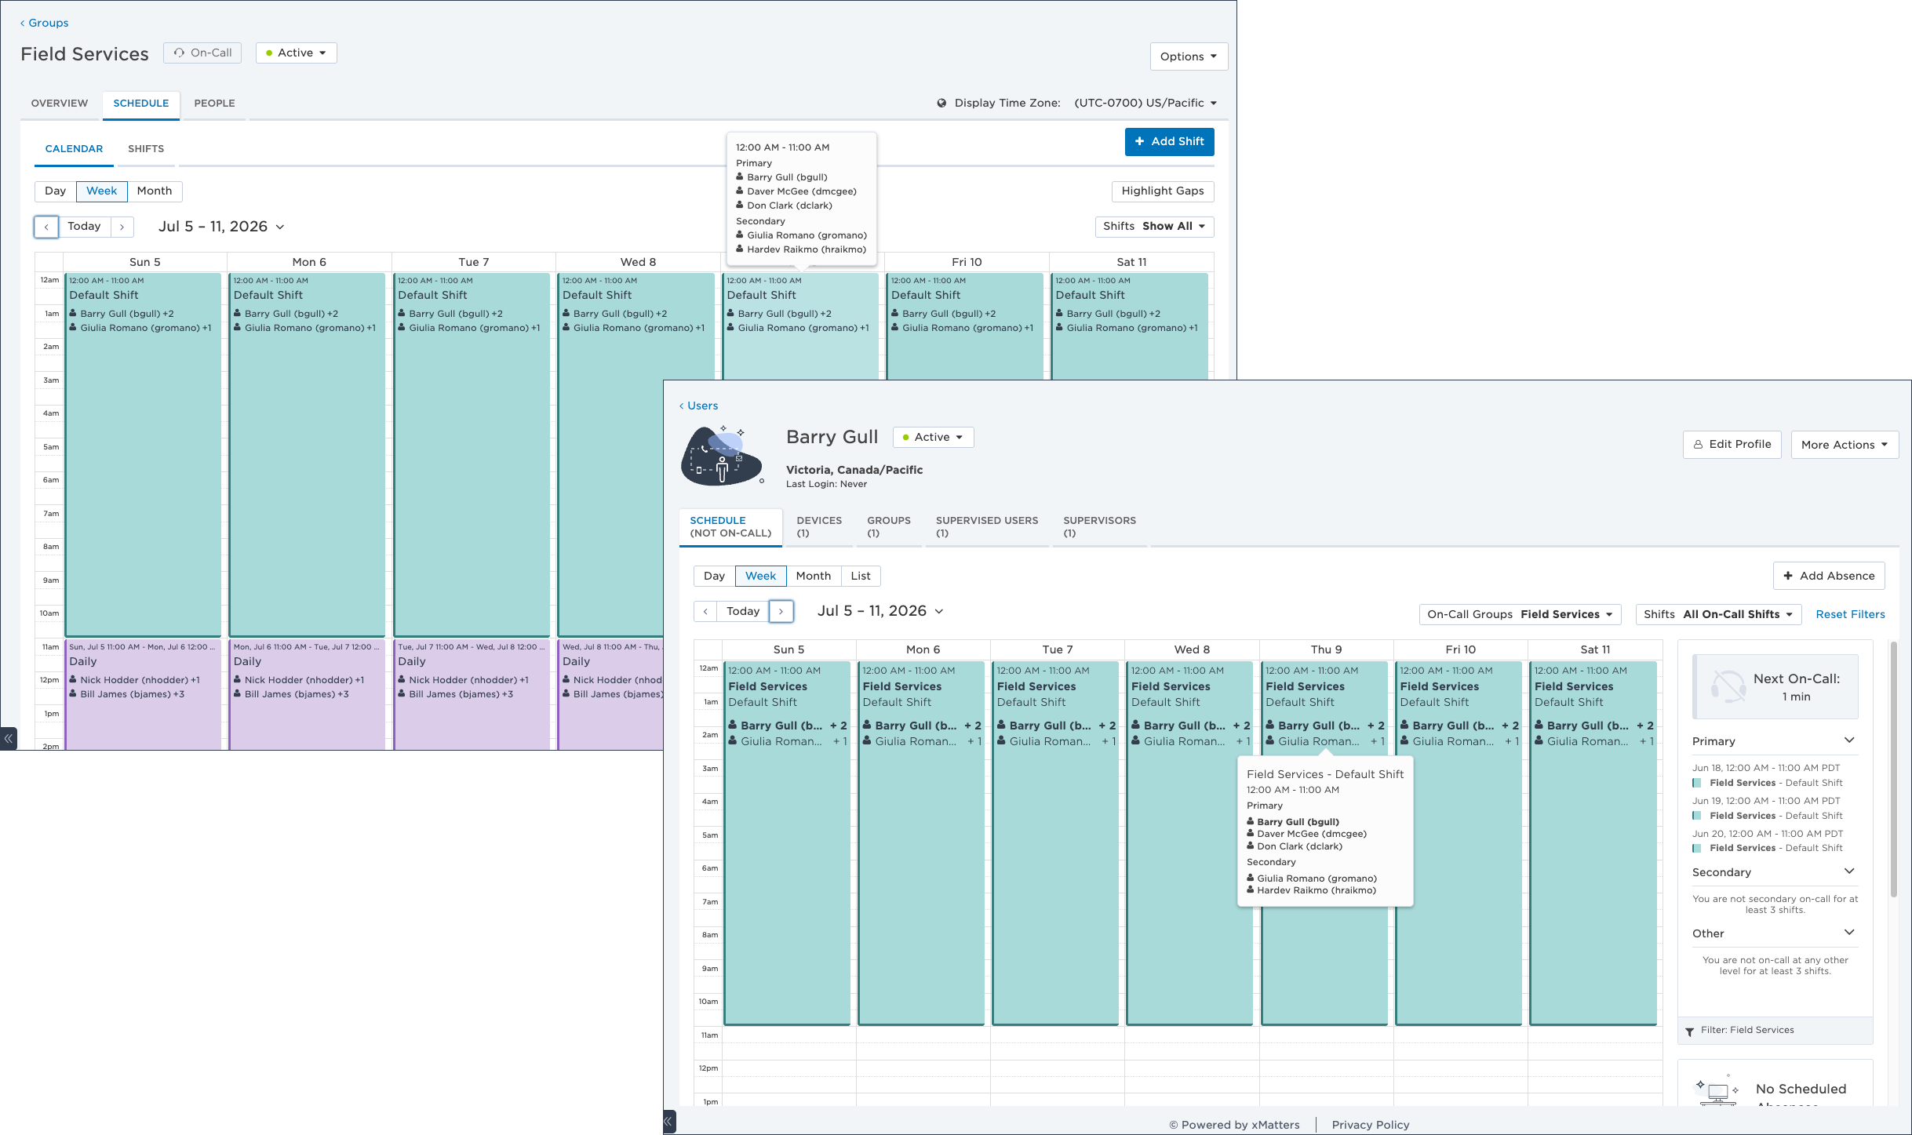This screenshot has height=1135, width=1912.
Task: Click the Highlight Gaps button
Action: pyautogui.click(x=1162, y=191)
